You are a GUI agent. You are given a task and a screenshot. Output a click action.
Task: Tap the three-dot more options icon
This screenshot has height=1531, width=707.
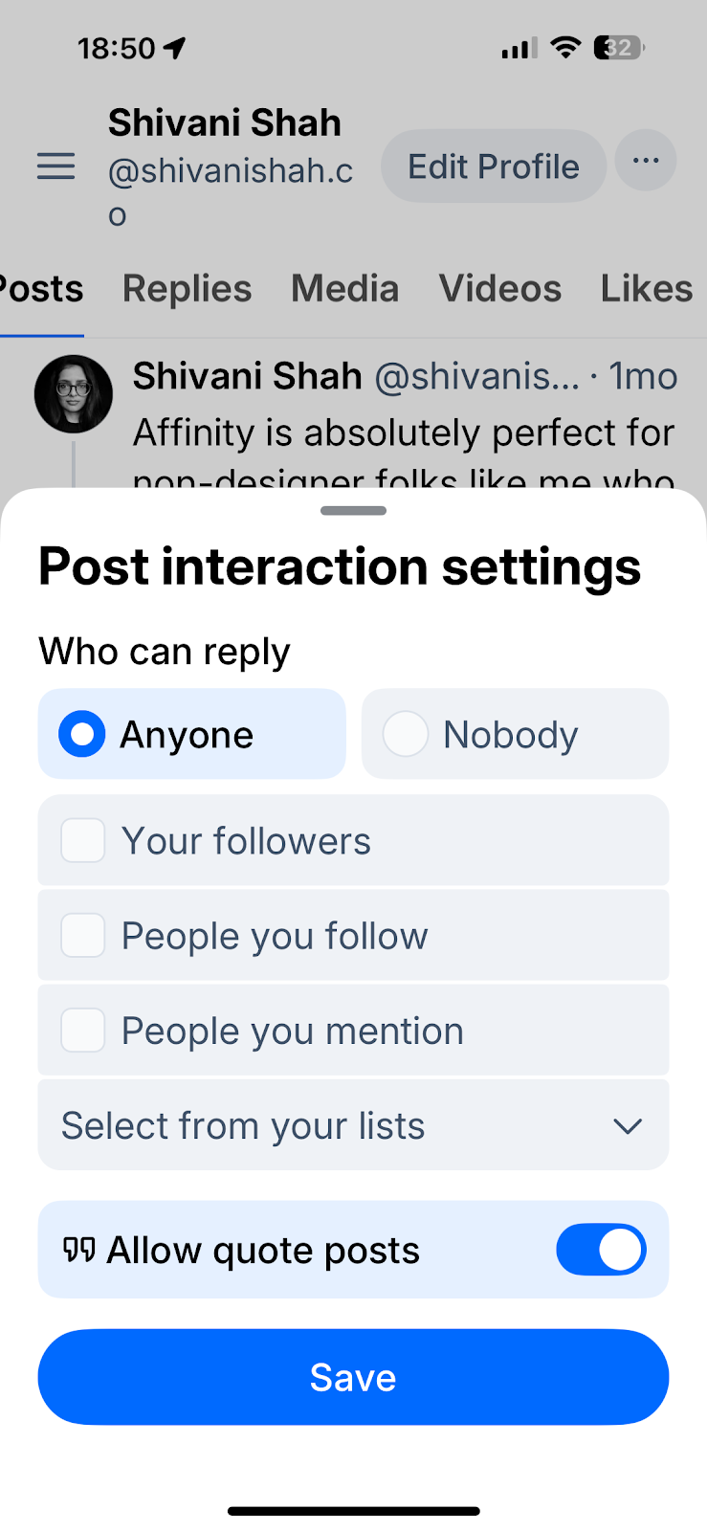tap(646, 161)
